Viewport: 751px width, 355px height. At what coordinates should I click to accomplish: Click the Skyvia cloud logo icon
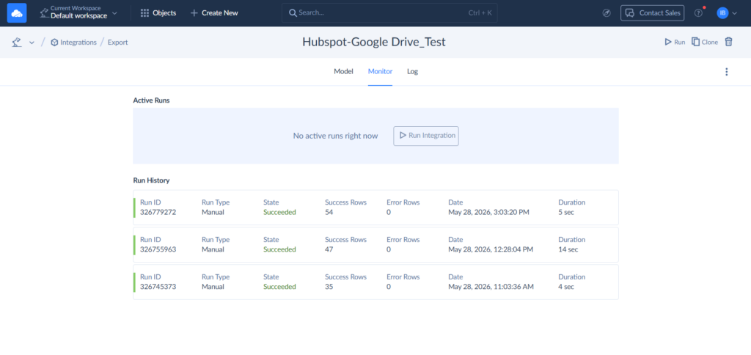[17, 13]
